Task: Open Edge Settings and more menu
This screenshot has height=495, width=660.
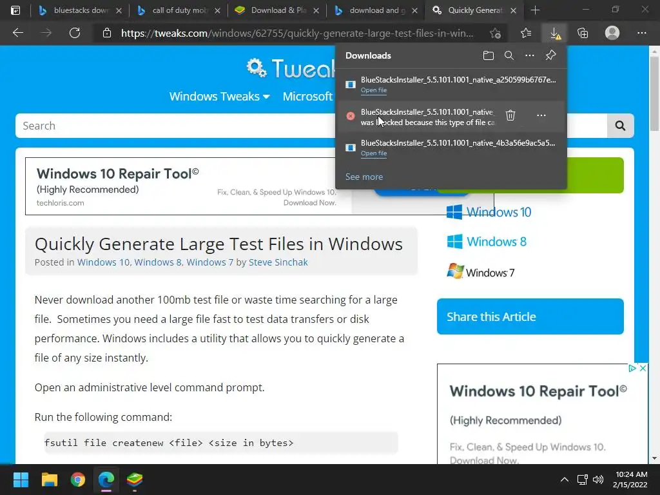Action: coord(641,34)
